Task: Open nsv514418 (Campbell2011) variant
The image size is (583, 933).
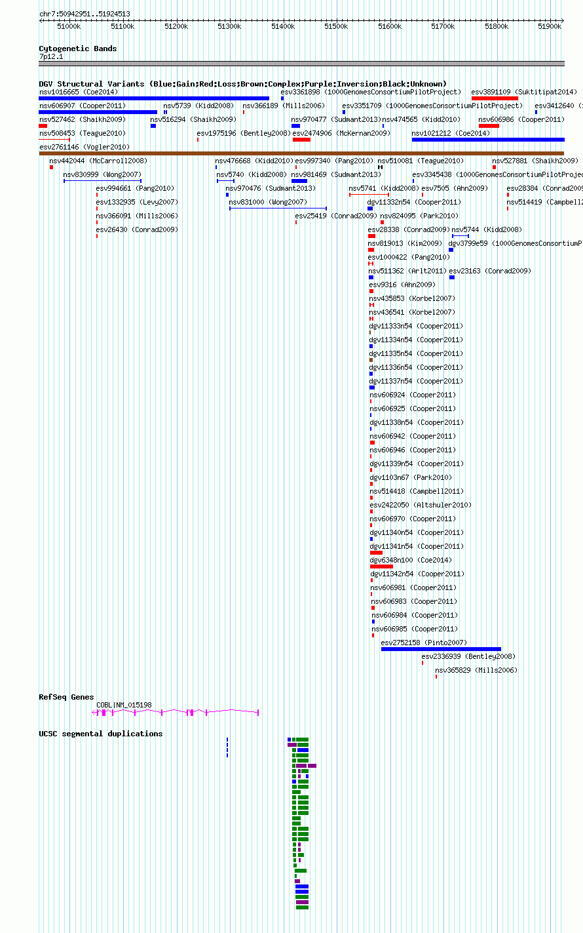Action: pos(417,491)
